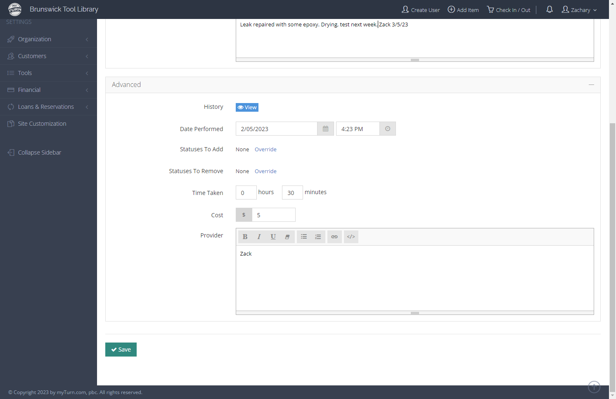
Task: Toggle underline in Provider editor
Action: 273,237
